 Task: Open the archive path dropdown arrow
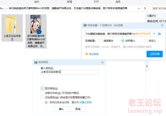pyautogui.click(x=154, y=34)
